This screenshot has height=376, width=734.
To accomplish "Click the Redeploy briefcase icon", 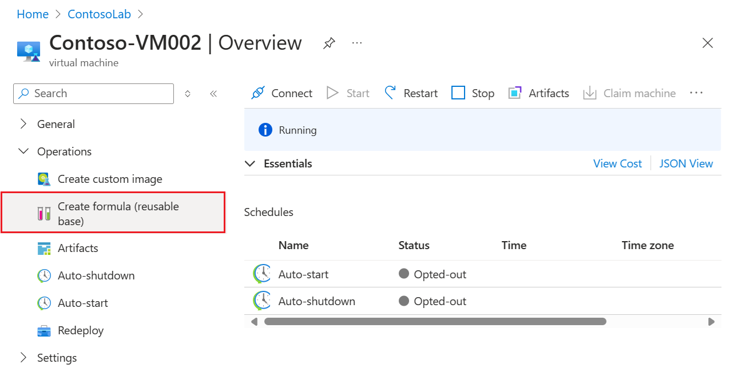I will point(44,331).
